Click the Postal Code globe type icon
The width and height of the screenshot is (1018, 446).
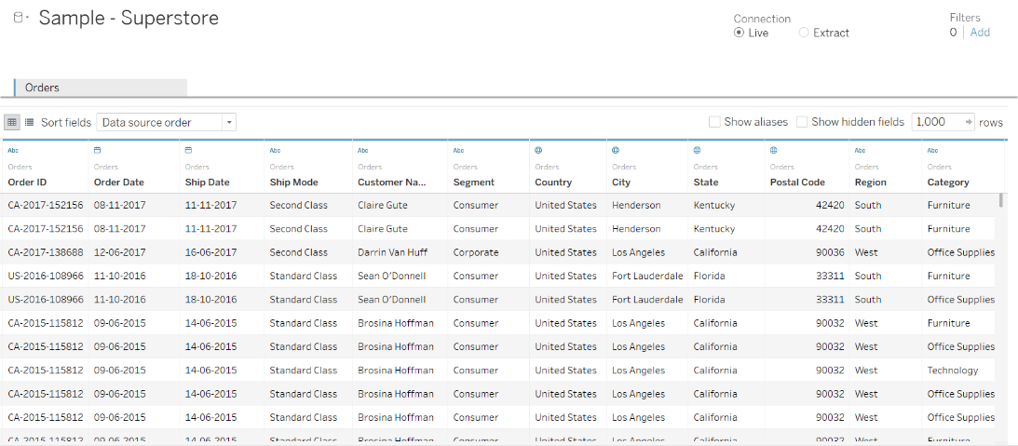774,150
